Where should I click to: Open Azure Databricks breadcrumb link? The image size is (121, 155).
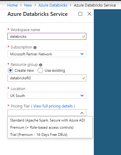click(53, 5)
